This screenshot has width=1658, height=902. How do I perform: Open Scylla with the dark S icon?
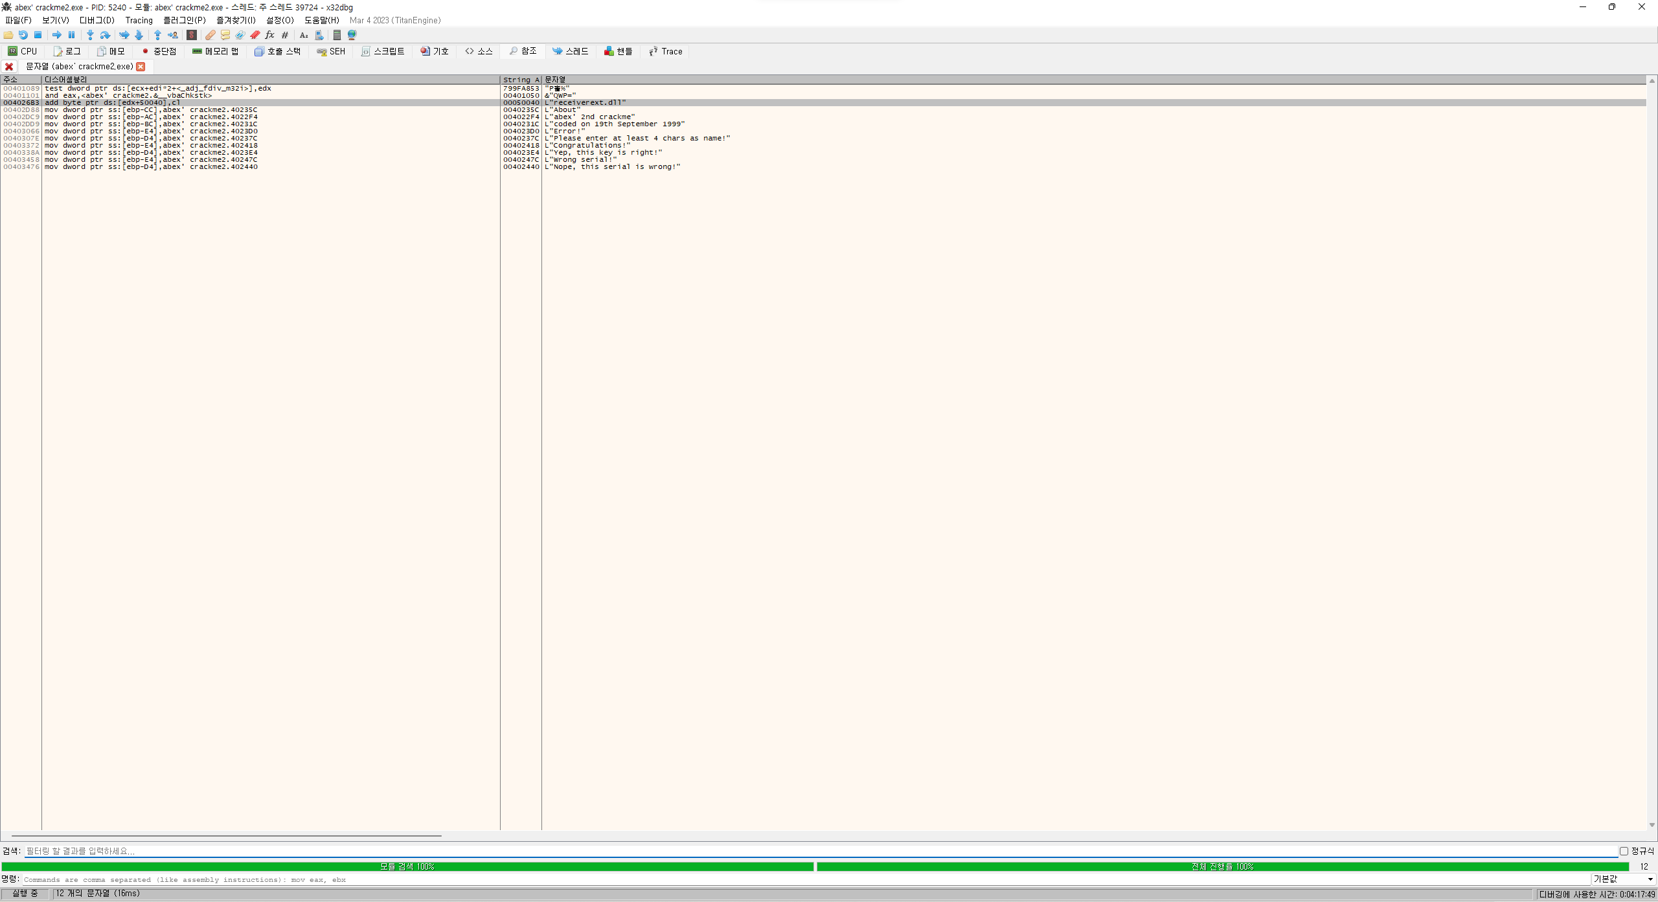tap(192, 35)
